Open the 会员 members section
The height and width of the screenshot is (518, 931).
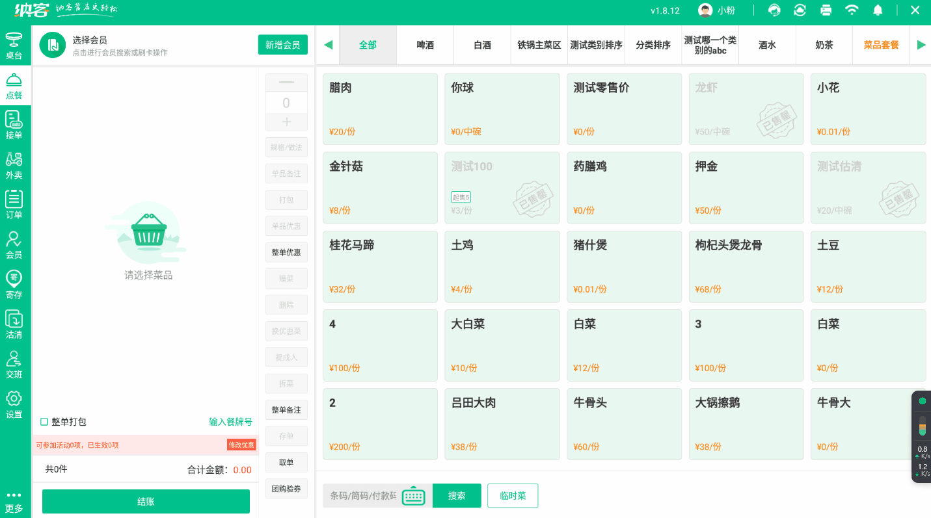pos(14,244)
